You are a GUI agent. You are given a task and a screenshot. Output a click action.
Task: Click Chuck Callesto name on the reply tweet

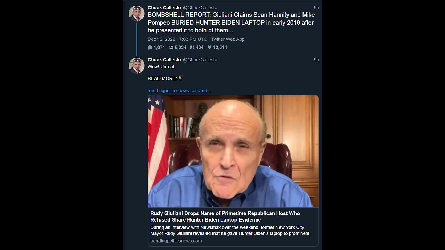point(164,60)
